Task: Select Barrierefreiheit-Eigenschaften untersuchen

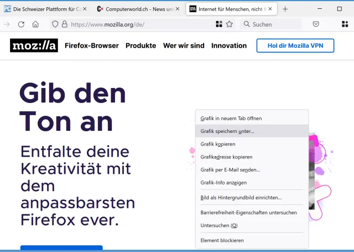Action: (x=252, y=213)
